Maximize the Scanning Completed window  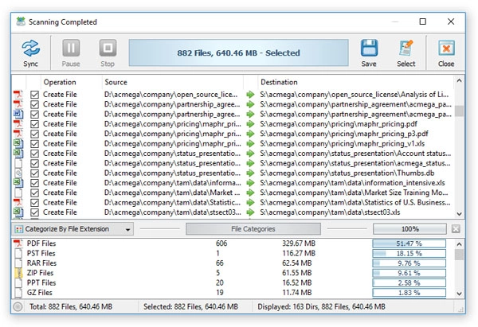[x=423, y=21]
